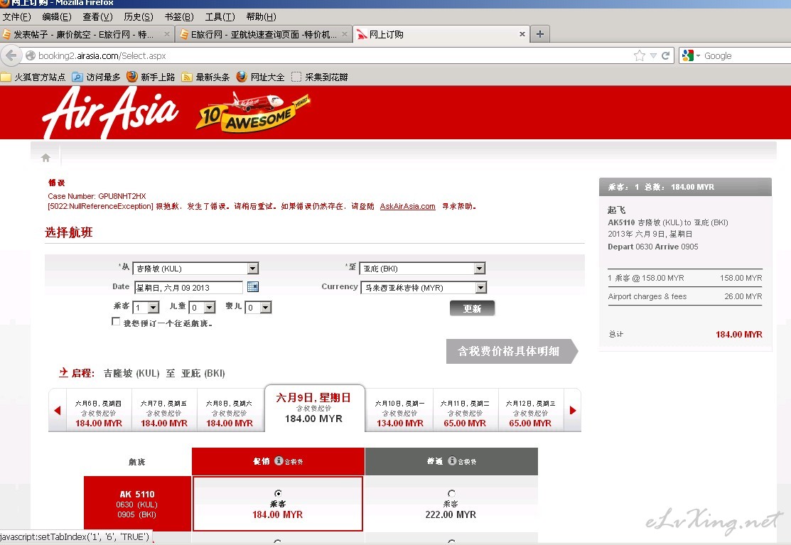
Task: Show previous dates with left red arrow
Action: point(57,411)
